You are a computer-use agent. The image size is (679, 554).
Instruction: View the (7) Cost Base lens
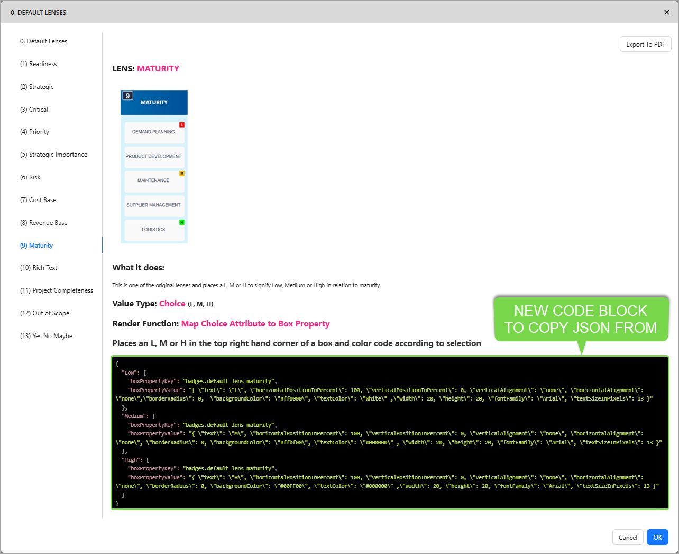[38, 200]
